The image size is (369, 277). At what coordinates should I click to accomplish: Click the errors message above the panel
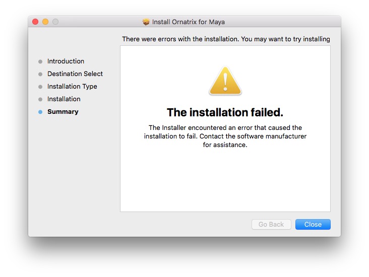tap(226, 39)
